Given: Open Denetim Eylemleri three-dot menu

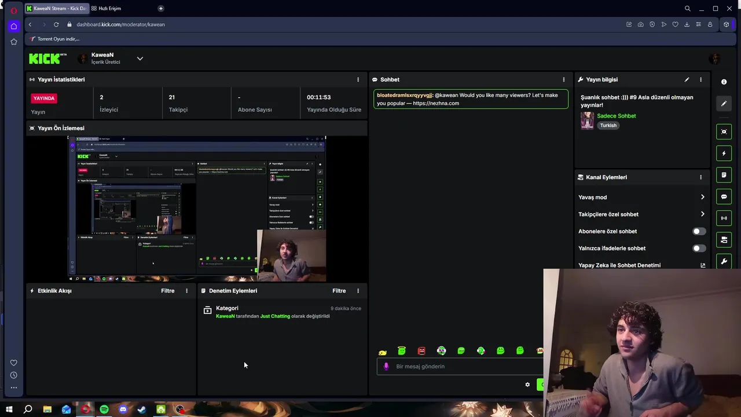Looking at the screenshot, I should [358, 291].
